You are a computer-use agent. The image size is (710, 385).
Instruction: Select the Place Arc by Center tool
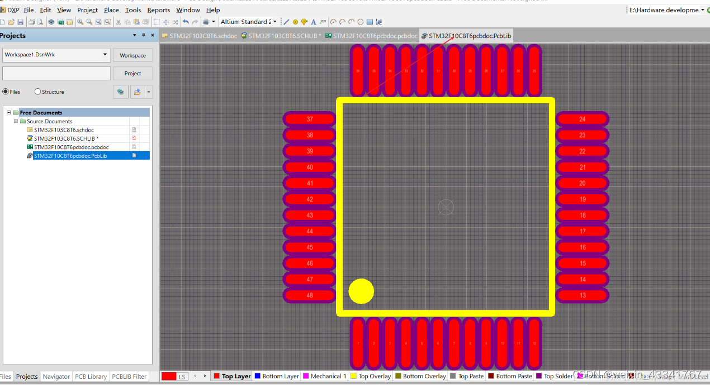tap(333, 22)
